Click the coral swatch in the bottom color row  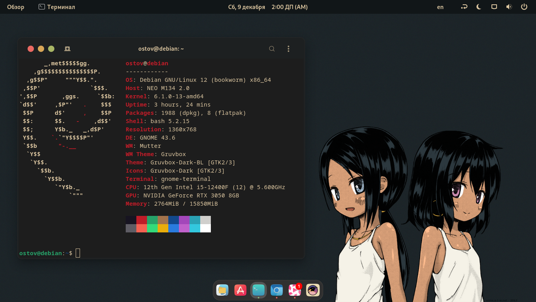click(x=141, y=228)
